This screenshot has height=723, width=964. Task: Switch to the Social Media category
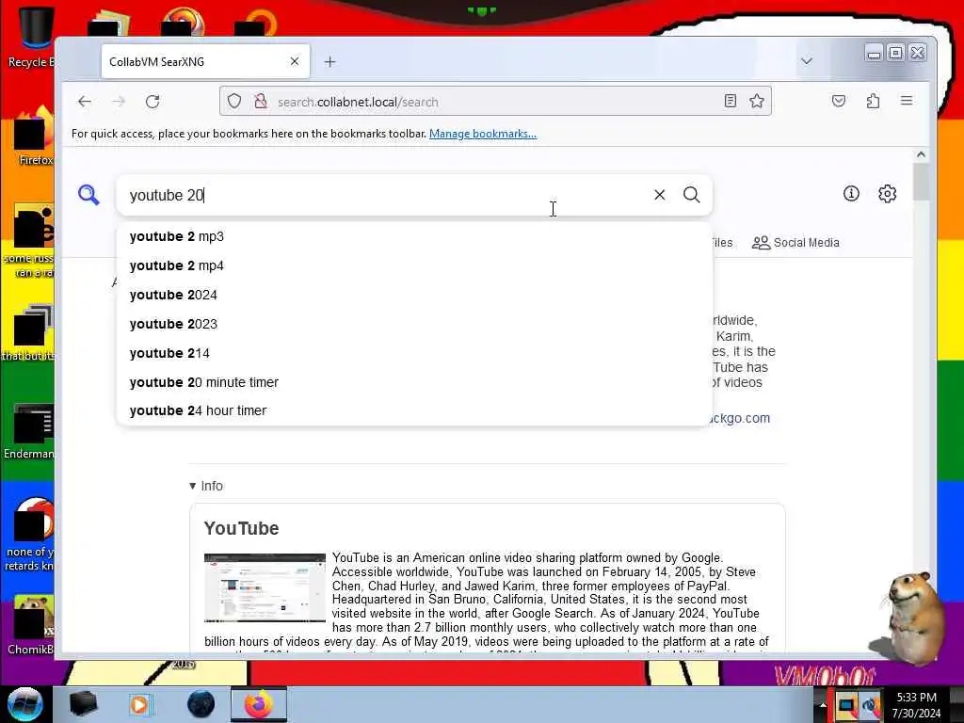[x=795, y=243]
